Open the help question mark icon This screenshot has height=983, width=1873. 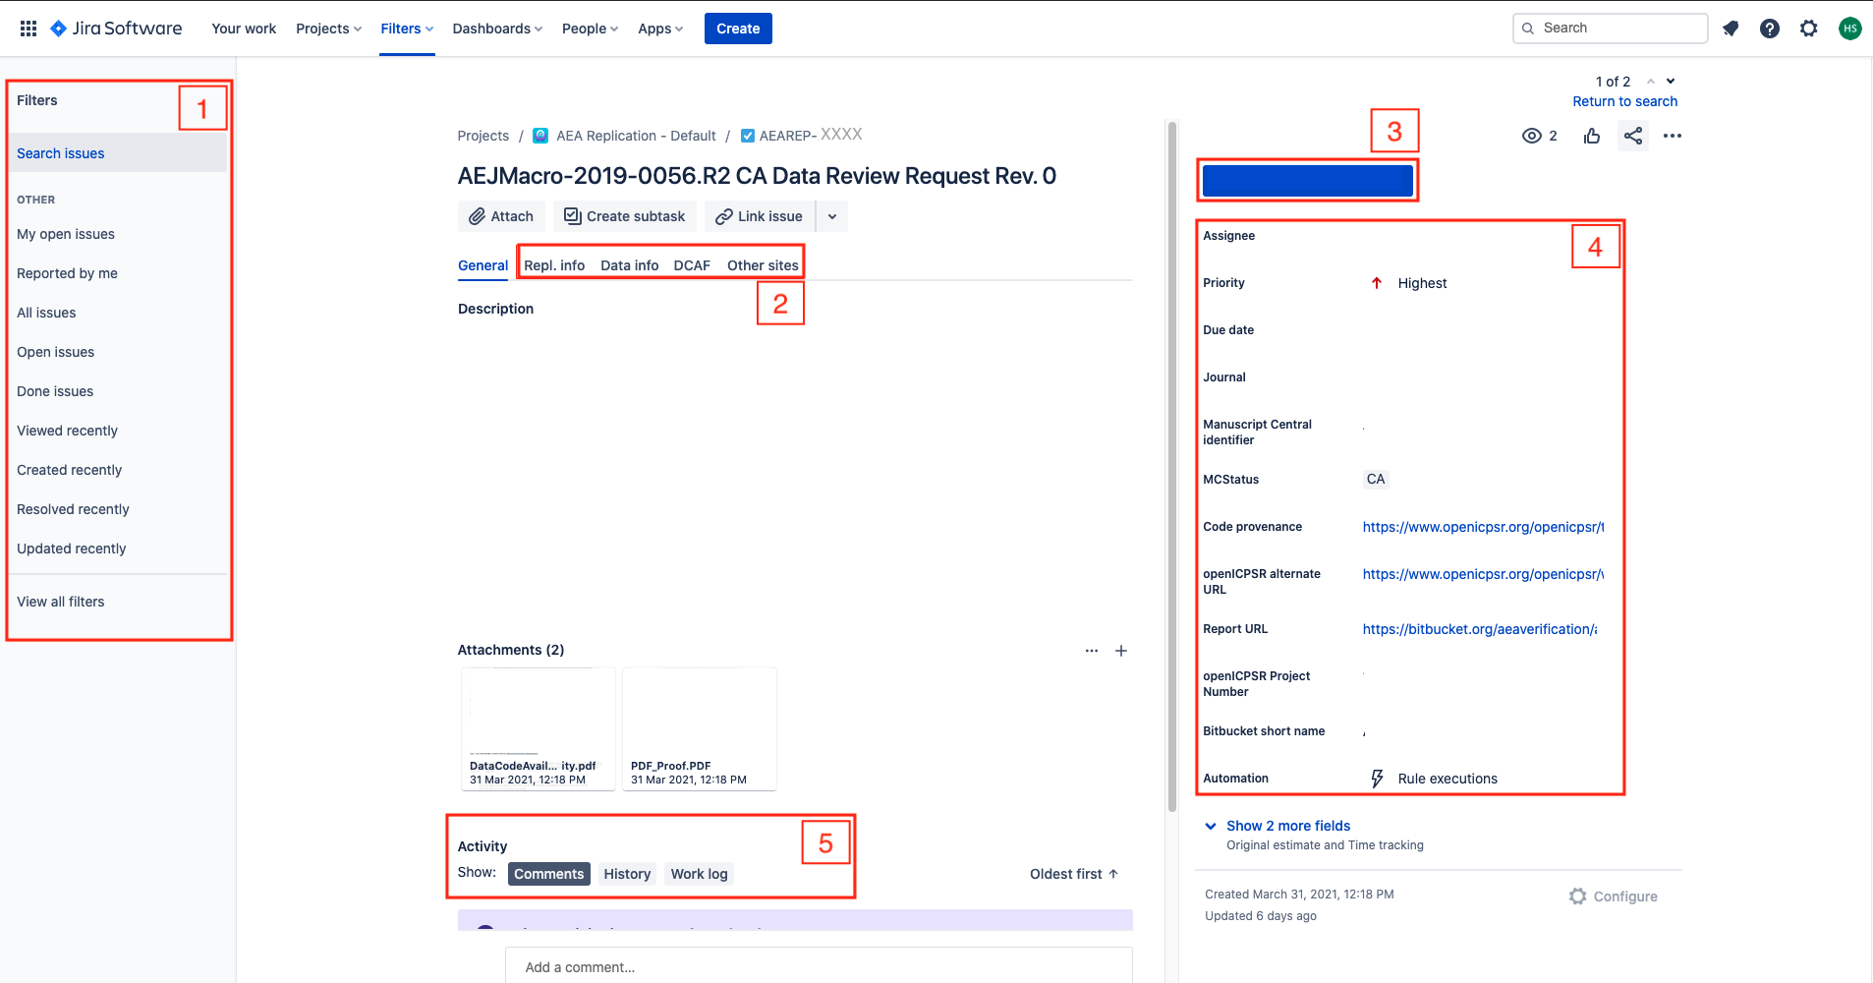1770,29
